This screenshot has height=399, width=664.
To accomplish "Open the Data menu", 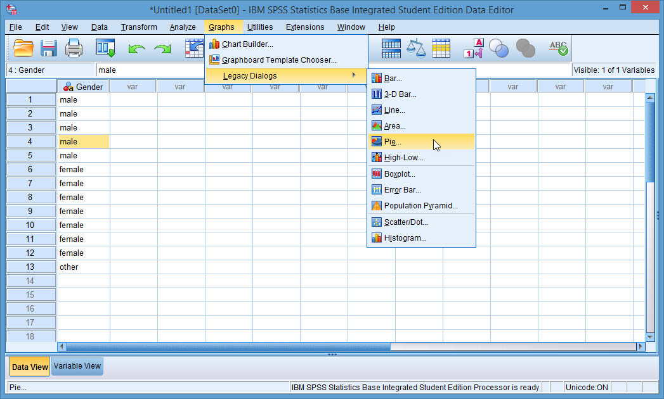I will (99, 27).
